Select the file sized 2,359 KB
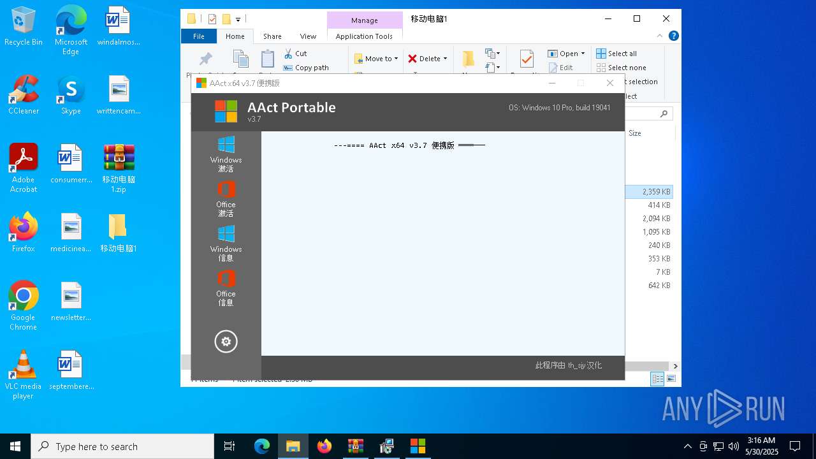This screenshot has width=816, height=459. tap(649, 191)
